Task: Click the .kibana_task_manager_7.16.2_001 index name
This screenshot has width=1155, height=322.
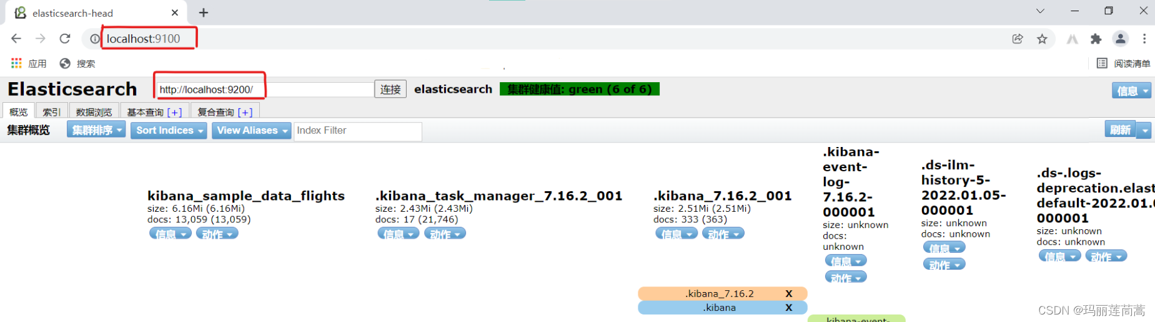Action: [499, 196]
